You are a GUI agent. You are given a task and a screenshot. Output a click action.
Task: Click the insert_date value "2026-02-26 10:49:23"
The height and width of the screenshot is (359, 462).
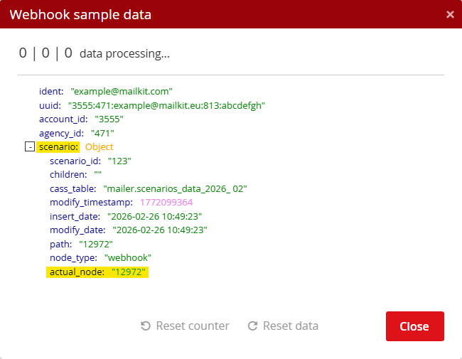pos(155,216)
